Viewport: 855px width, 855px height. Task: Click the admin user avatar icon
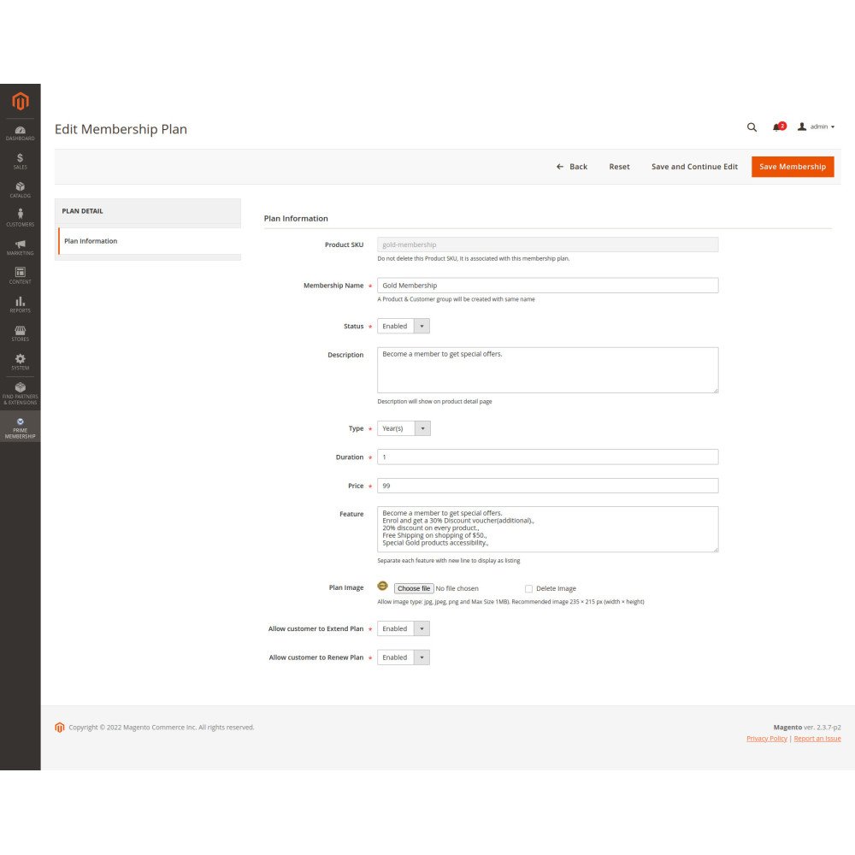pyautogui.click(x=802, y=127)
